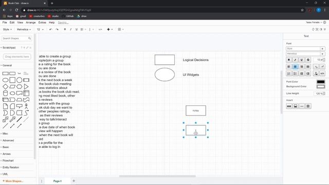Image resolution: width=329 pixels, height=185 pixels.
Task: Toggle underline in the top toolbar
Action: click(77, 29)
